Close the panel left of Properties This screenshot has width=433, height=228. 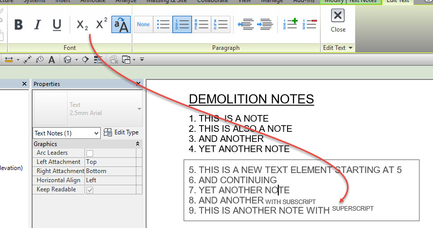pyautogui.click(x=24, y=83)
